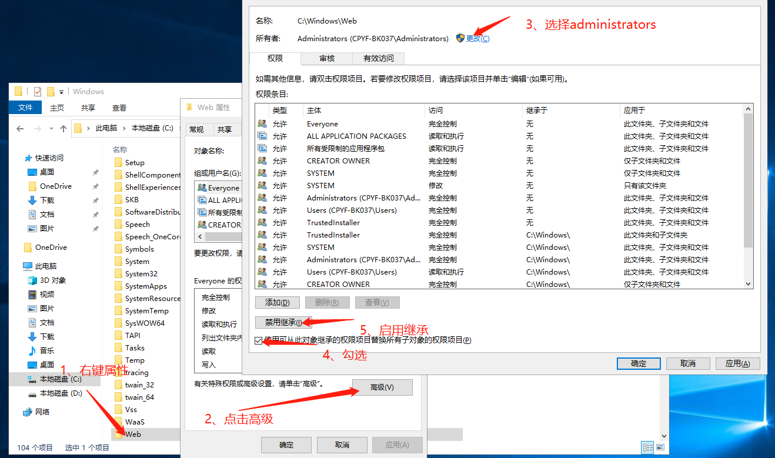Expand the chevron between 此电脑 and 本地磁盘 (C:)
This screenshot has height=458, width=775.
tap(125, 129)
